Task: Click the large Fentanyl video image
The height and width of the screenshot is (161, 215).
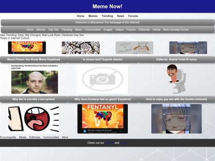Action: (x=103, y=119)
